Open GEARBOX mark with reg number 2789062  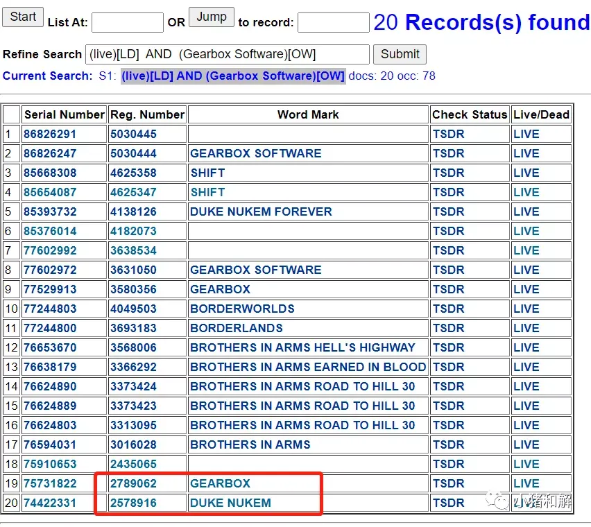coord(220,483)
